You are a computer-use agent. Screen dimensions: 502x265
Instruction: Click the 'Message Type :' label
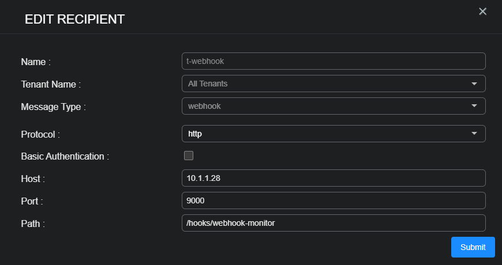coord(53,107)
